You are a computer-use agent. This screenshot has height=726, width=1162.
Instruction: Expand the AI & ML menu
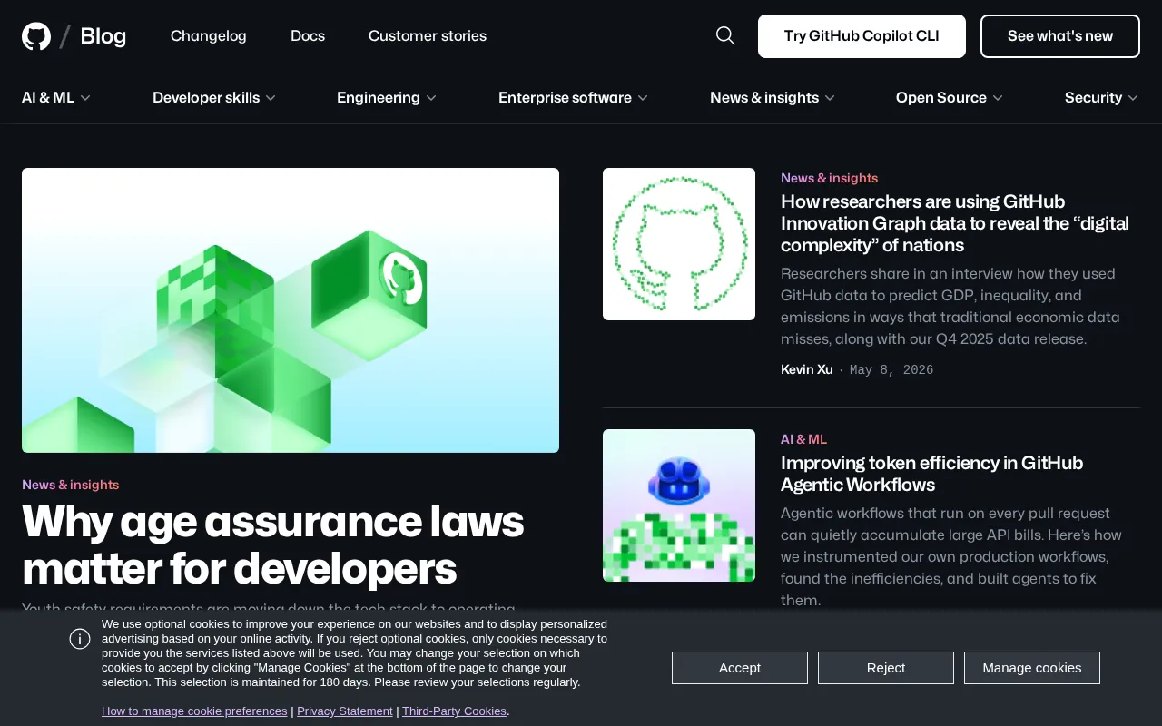point(56,97)
